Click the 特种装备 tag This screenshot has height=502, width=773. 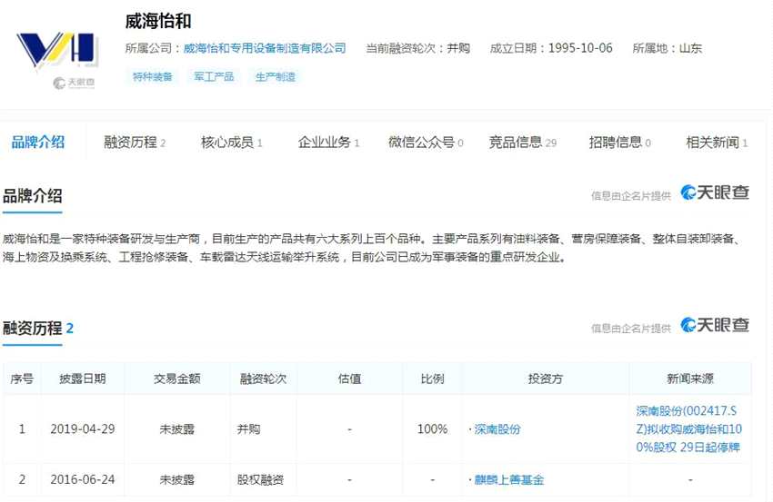click(x=153, y=77)
